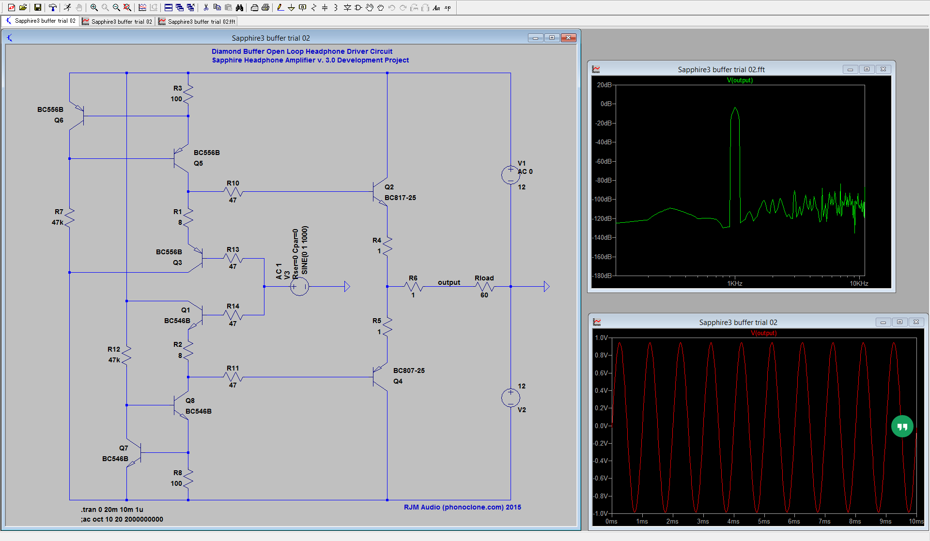Click the green V(output) trace label in FFT
930x541 pixels.
pos(740,80)
